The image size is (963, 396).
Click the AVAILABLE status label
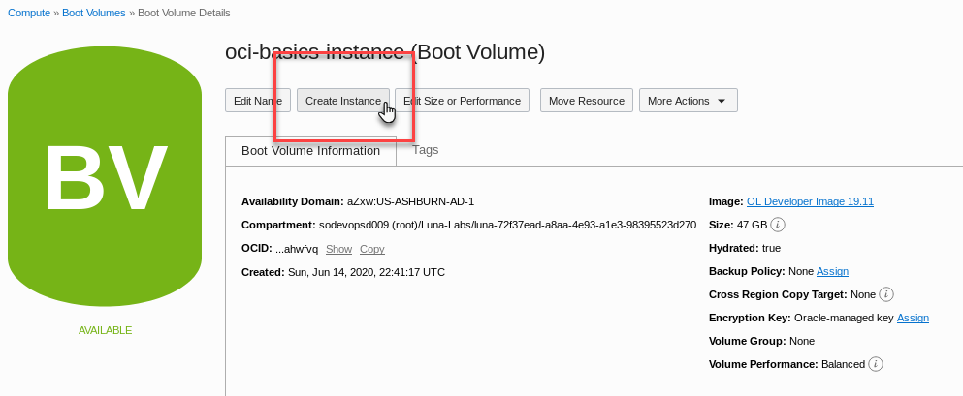pos(105,330)
